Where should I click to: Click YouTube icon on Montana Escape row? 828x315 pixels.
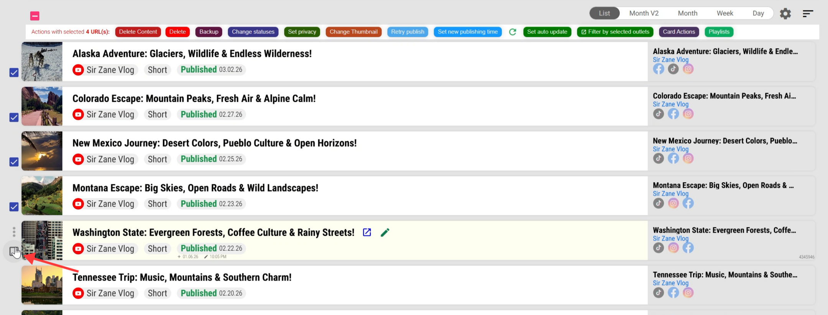78,204
